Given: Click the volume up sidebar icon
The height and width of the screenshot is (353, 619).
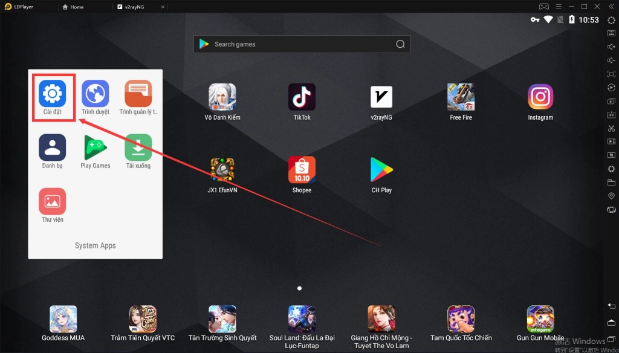Looking at the screenshot, I should (x=611, y=47).
